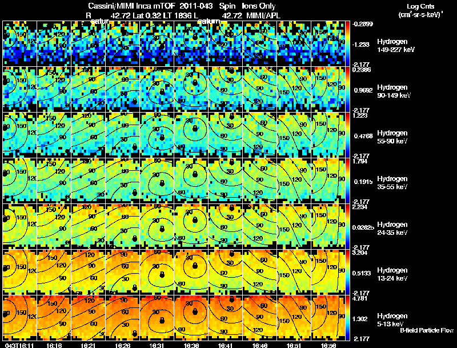Click the '16:36' time axis label
The height and width of the screenshot is (348, 457).
point(191,345)
